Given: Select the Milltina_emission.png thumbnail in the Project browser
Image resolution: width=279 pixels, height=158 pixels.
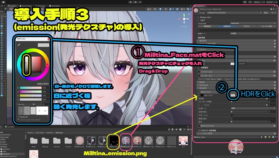Looking at the screenshot, I should click(x=114, y=140).
